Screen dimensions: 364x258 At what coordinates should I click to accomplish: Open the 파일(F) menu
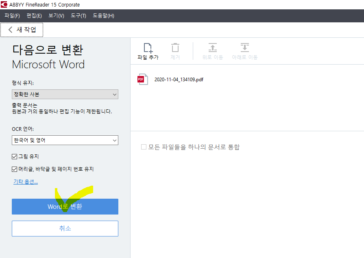coord(12,16)
